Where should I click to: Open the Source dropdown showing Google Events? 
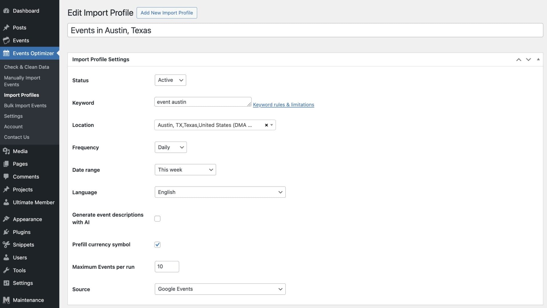tap(220, 289)
